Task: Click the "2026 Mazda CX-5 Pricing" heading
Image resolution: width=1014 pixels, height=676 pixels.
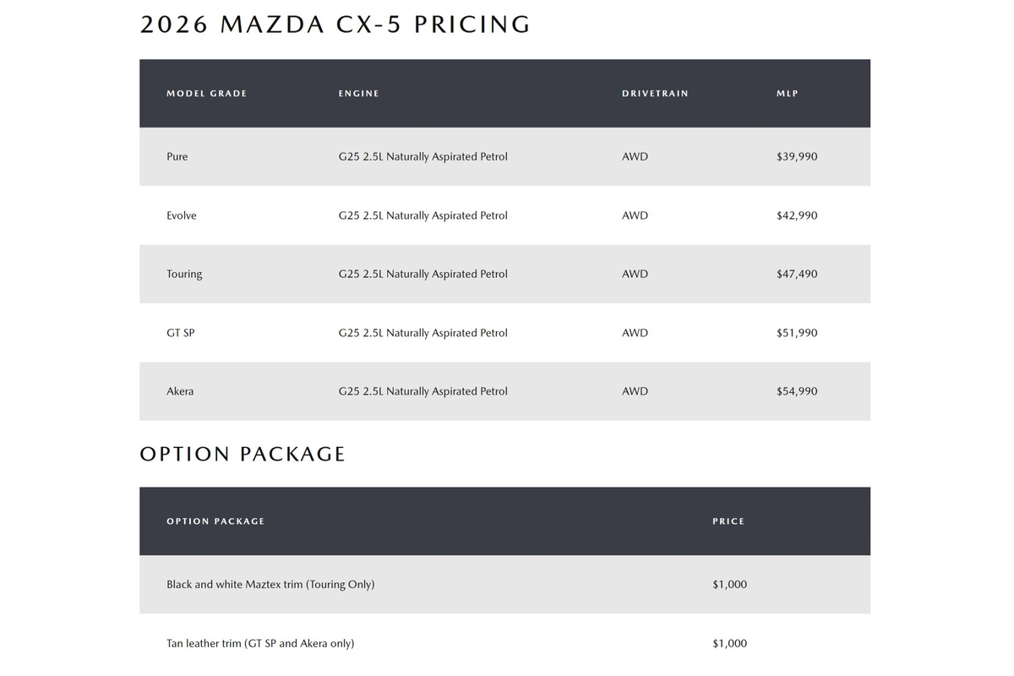Action: [x=335, y=25]
